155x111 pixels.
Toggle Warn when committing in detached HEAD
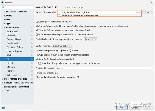[37, 35]
